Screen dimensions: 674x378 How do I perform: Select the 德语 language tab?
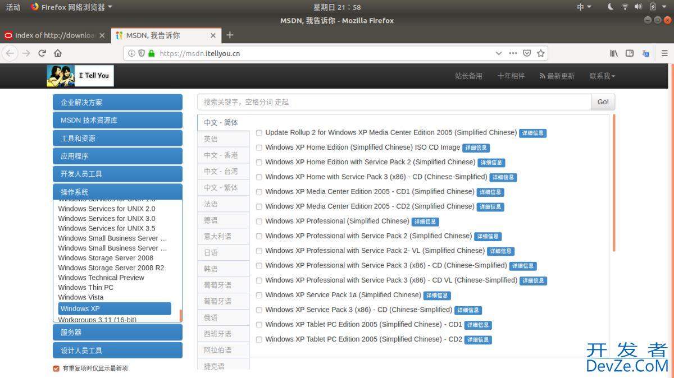pos(224,220)
